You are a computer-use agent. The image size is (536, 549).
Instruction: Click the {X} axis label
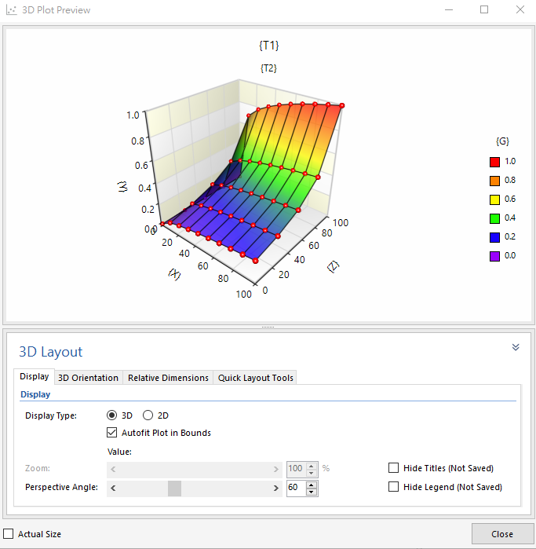pyautogui.click(x=174, y=274)
